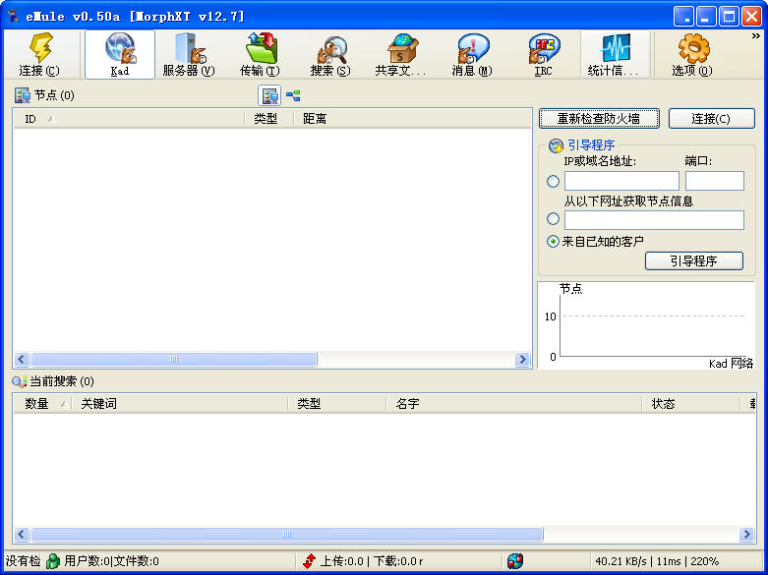768x575 pixels.
Task: Click the 连接 (Connect) lightning toolbar icon
Action: point(39,54)
